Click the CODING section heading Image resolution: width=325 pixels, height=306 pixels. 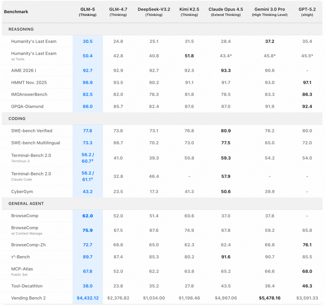[17, 119]
